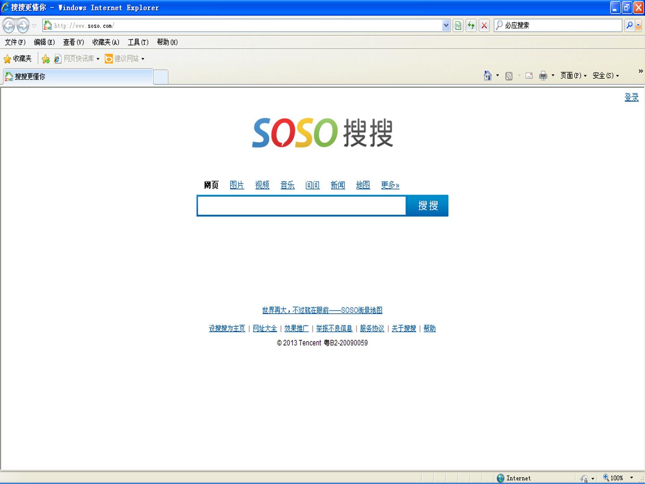645x484 pixels.
Task: Open the 安全(S) menu
Action: [606, 76]
